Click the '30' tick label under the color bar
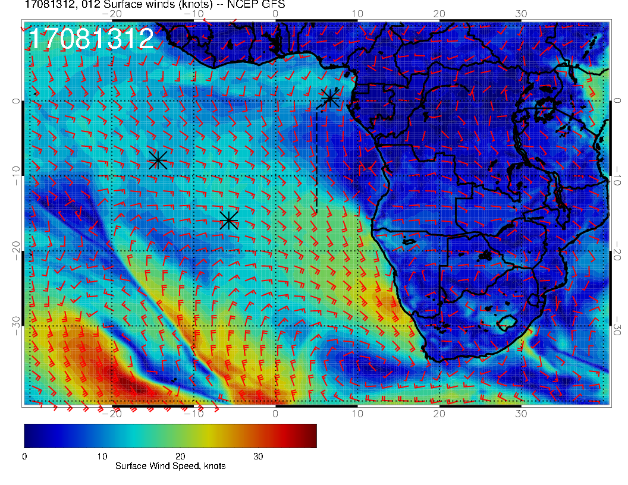 (258, 456)
